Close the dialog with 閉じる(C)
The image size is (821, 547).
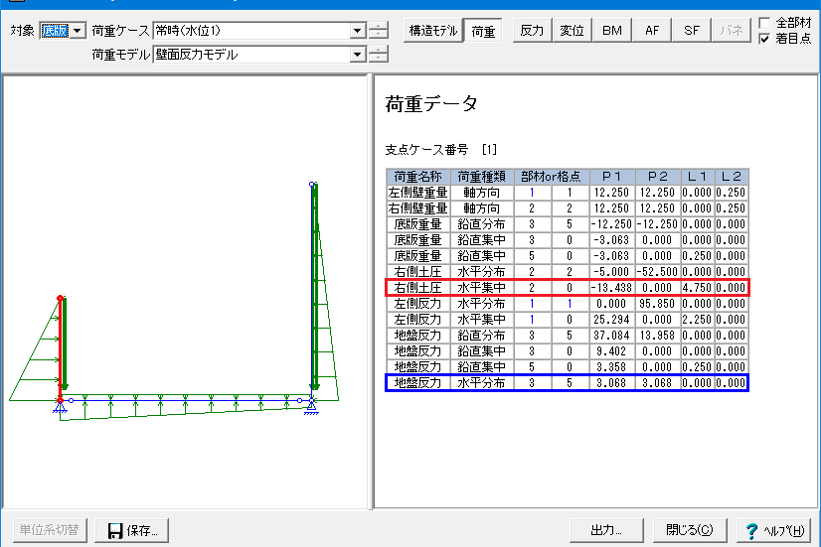tap(690, 530)
